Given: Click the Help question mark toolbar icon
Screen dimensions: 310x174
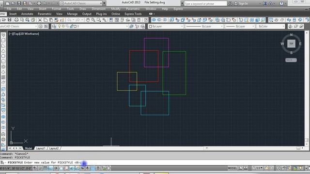Looking at the screenshot, I should (x=146, y=20).
